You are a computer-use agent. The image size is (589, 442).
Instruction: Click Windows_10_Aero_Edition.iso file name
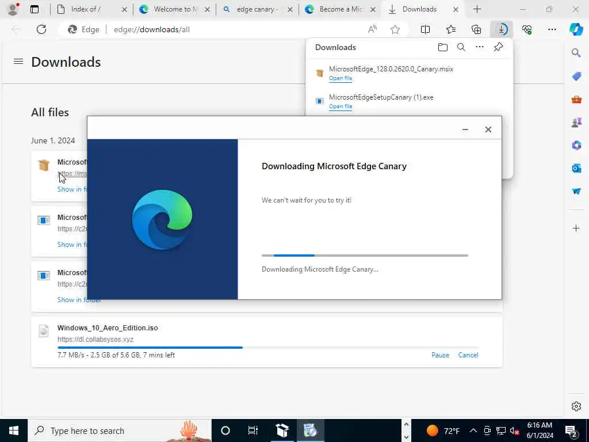pyautogui.click(x=108, y=327)
